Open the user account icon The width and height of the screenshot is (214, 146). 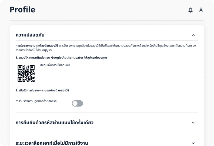[x=201, y=10]
